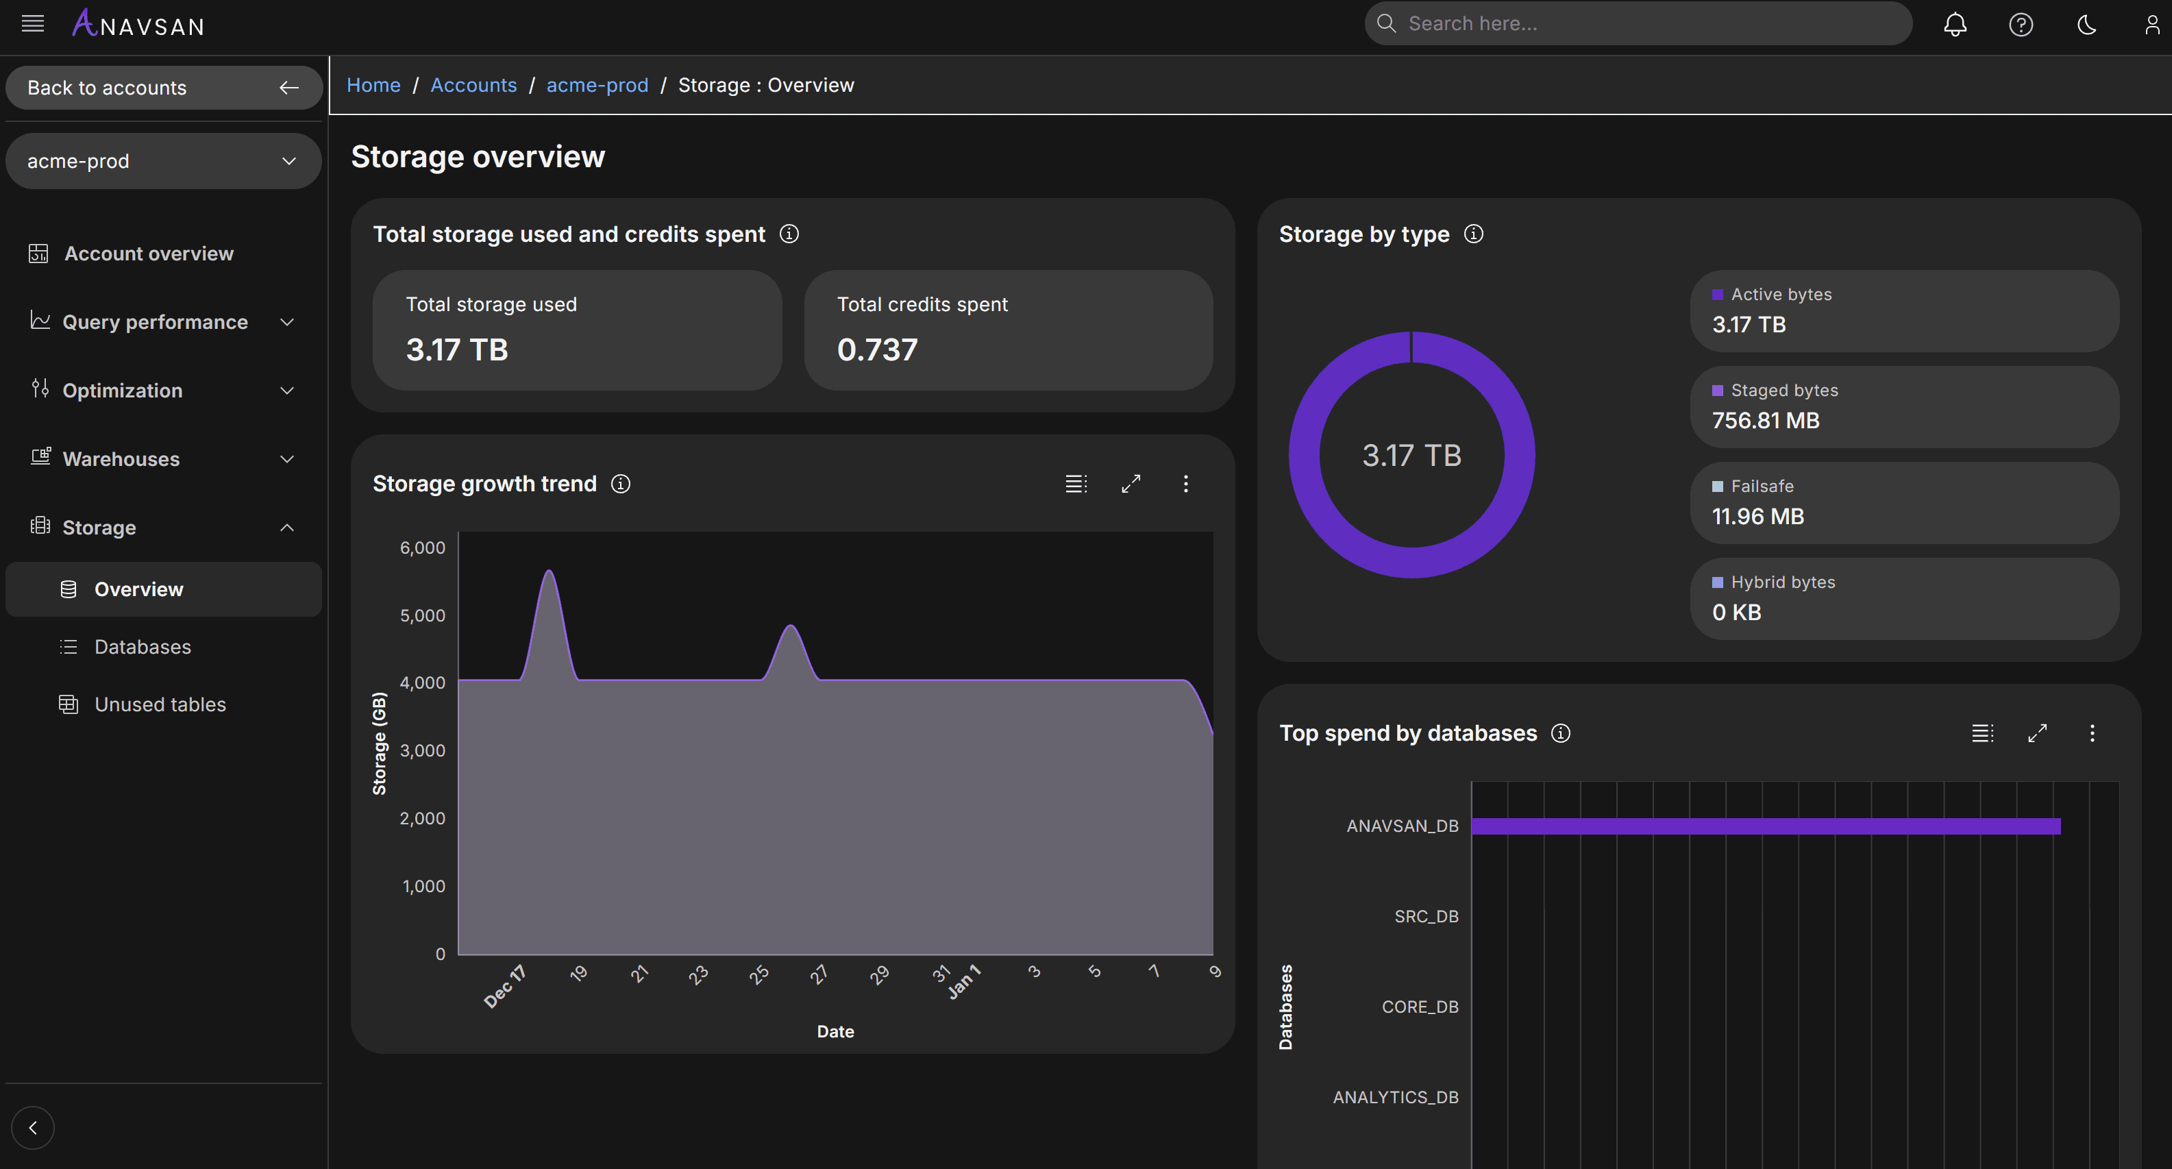Open Storage growth trend kebab menu
Screen dimensions: 2172x1169
click(1185, 483)
